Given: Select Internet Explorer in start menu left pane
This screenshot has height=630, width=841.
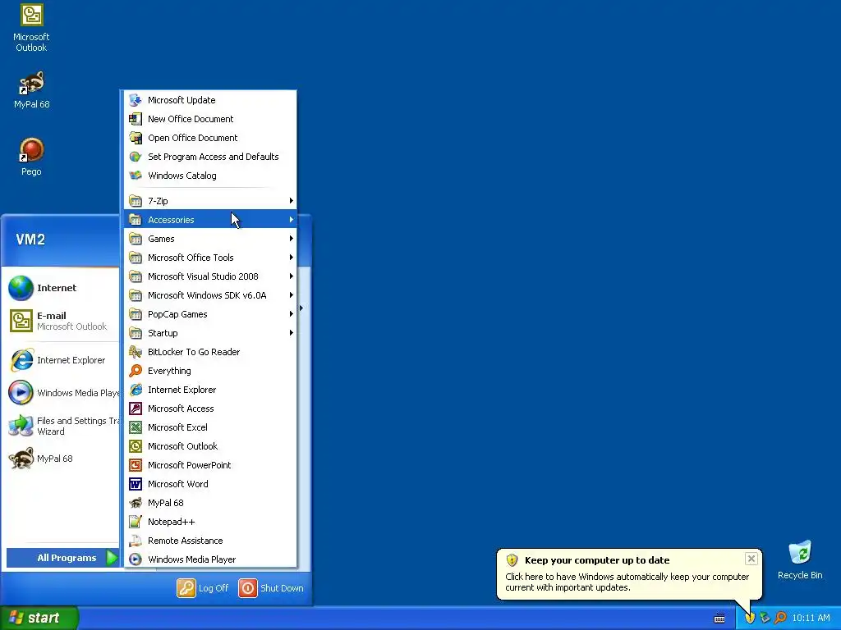Looking at the screenshot, I should tap(62, 361).
